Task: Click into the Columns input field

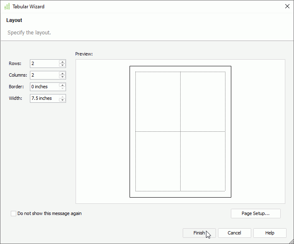Action: pos(44,75)
